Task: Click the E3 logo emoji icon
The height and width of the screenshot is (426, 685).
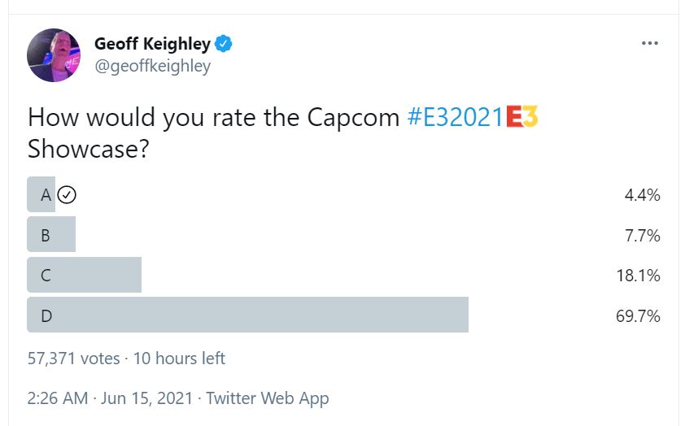Action: [x=522, y=116]
